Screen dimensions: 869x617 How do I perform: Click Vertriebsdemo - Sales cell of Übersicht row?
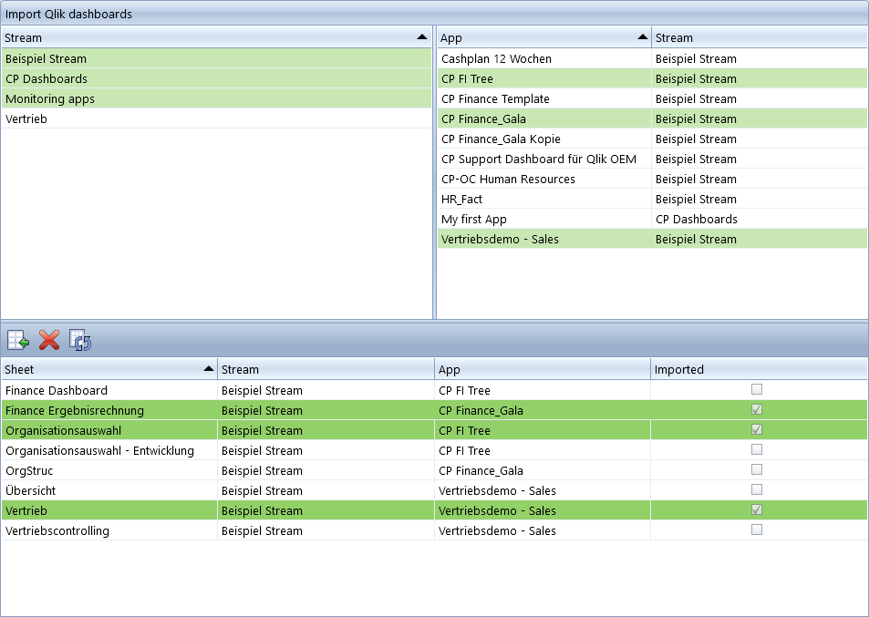(543, 490)
